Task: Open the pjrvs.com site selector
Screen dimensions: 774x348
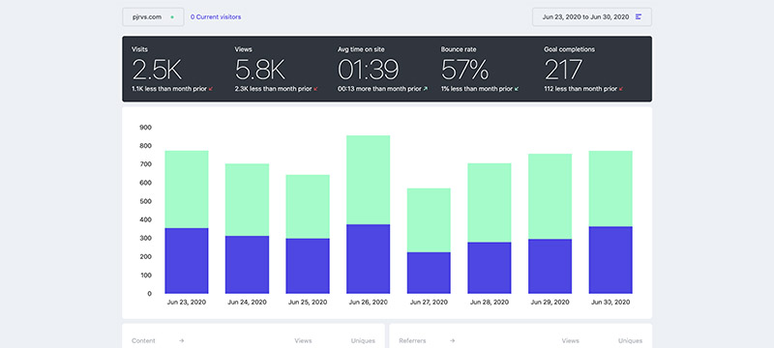Action: point(153,16)
